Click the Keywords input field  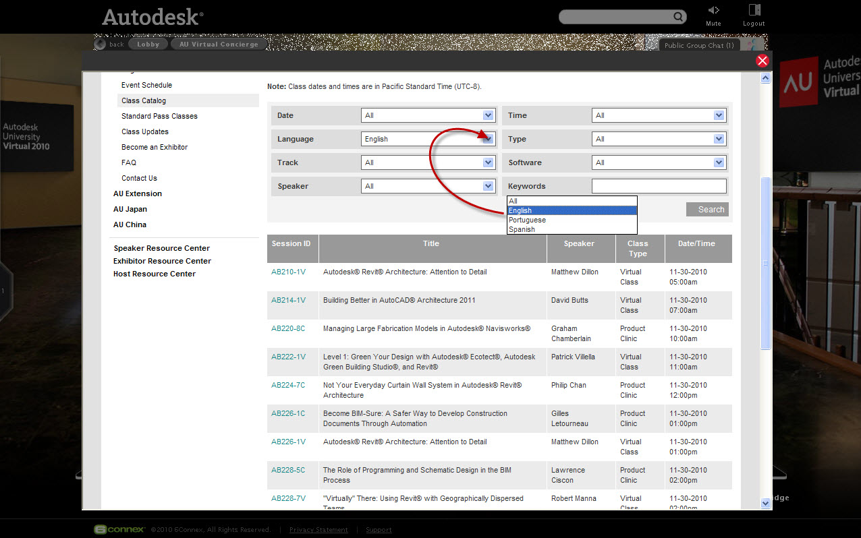click(659, 186)
